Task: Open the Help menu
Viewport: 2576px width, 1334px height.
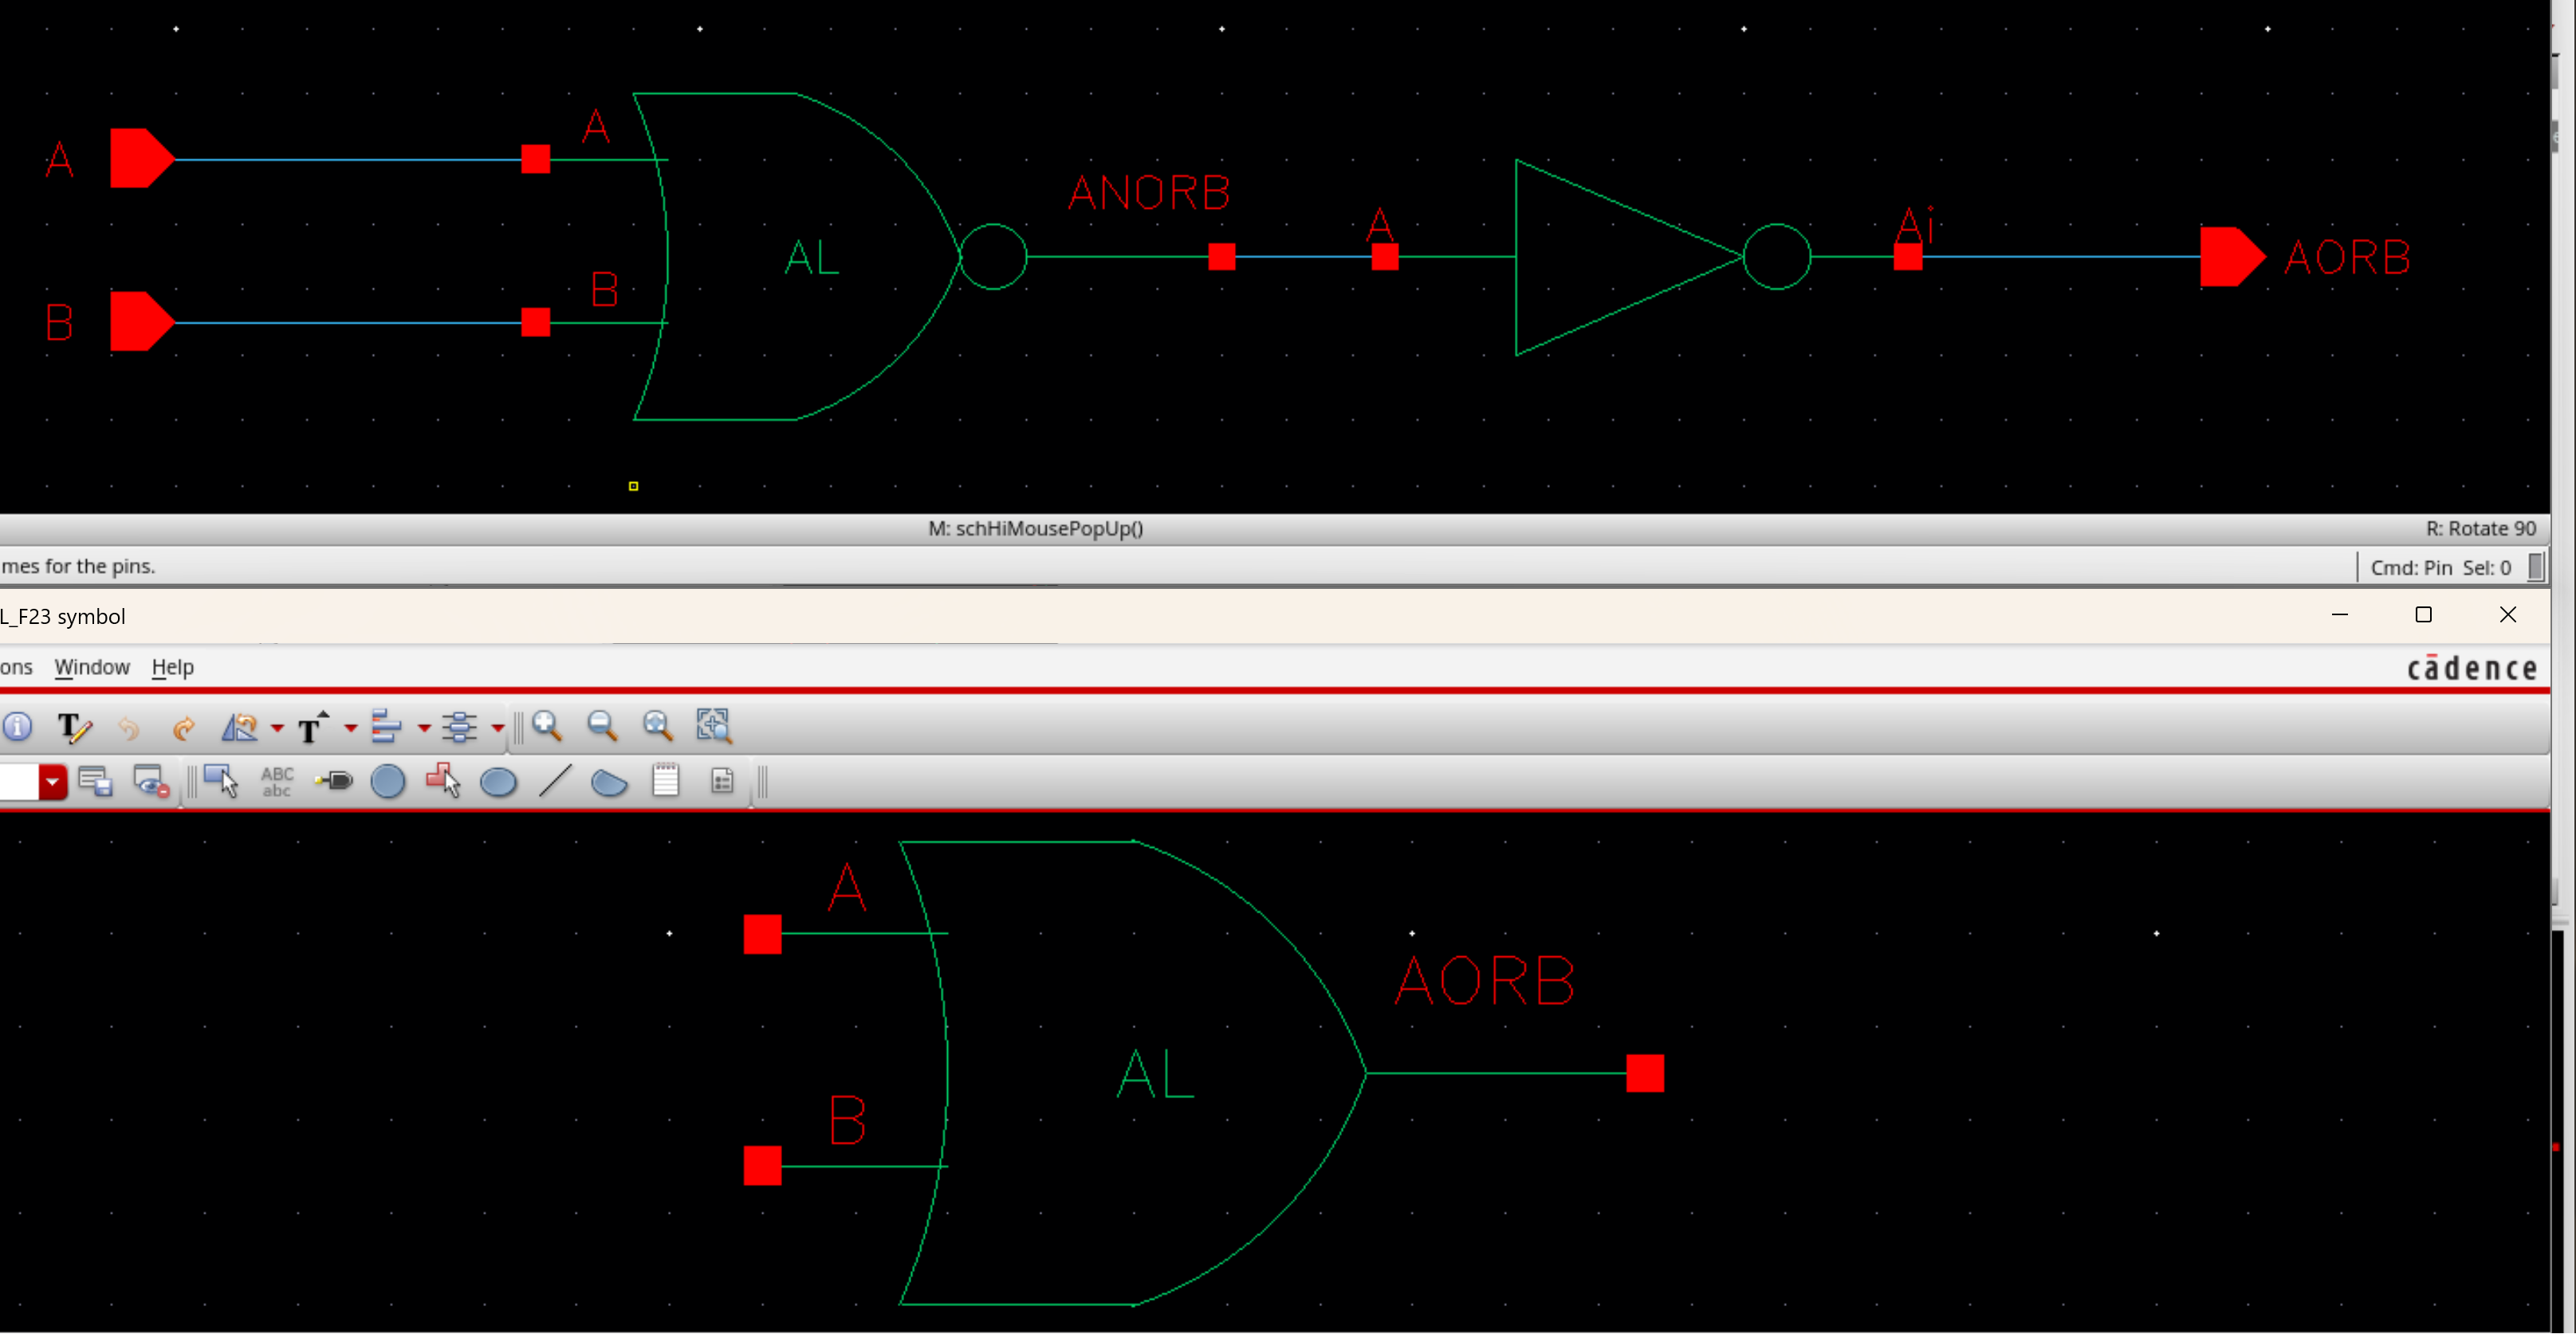Action: pos(173,668)
